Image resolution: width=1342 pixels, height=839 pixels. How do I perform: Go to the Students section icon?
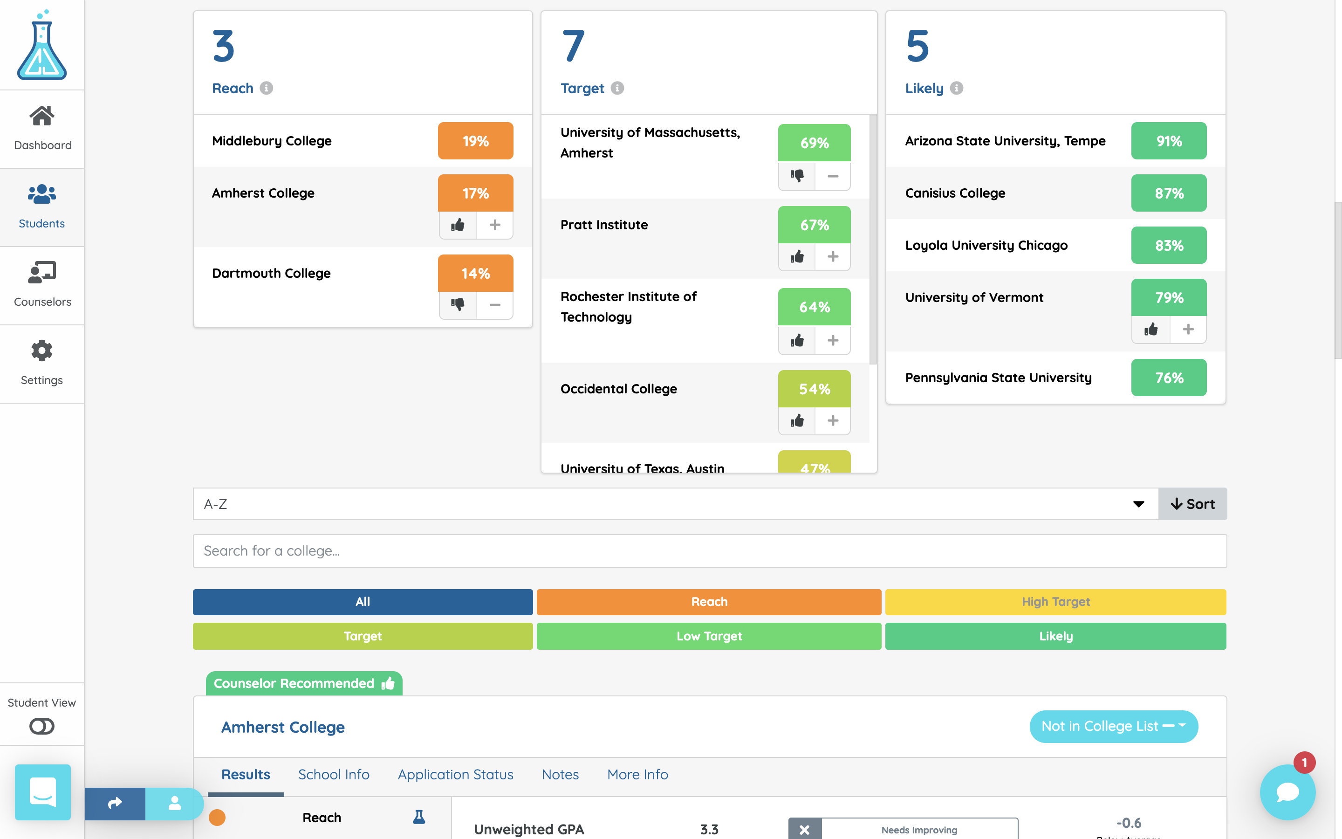41,194
